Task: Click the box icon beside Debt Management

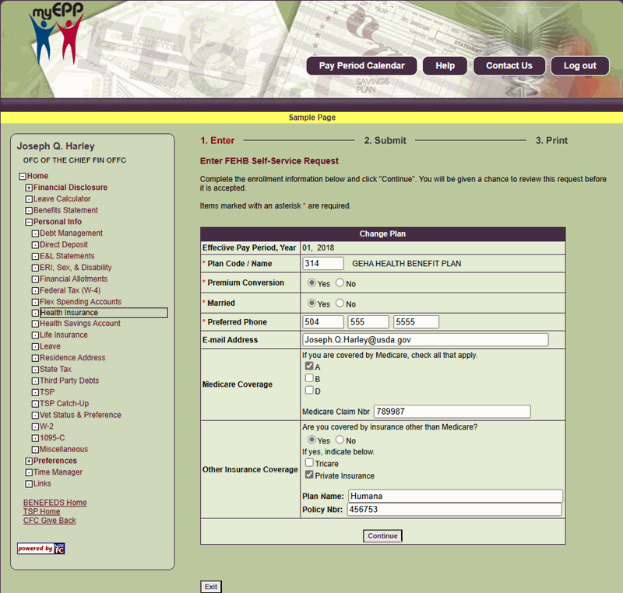Action: point(35,233)
